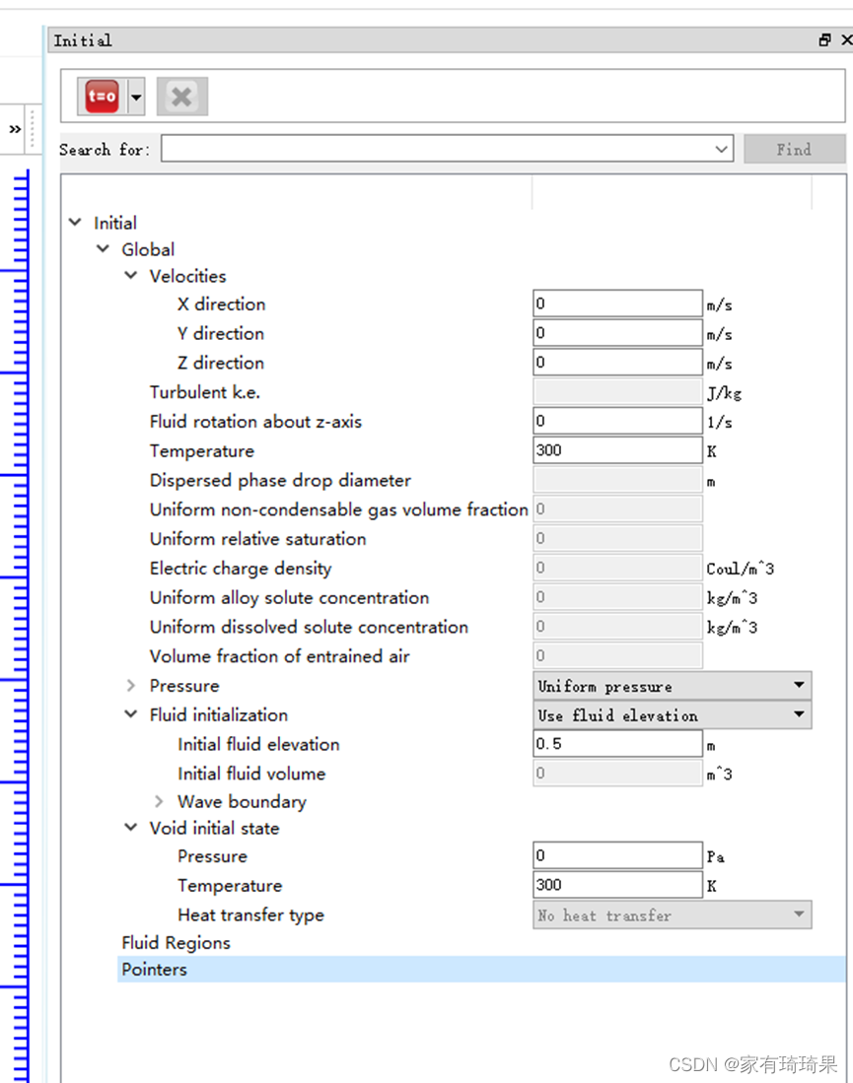Click Y direction velocity field

click(x=617, y=333)
